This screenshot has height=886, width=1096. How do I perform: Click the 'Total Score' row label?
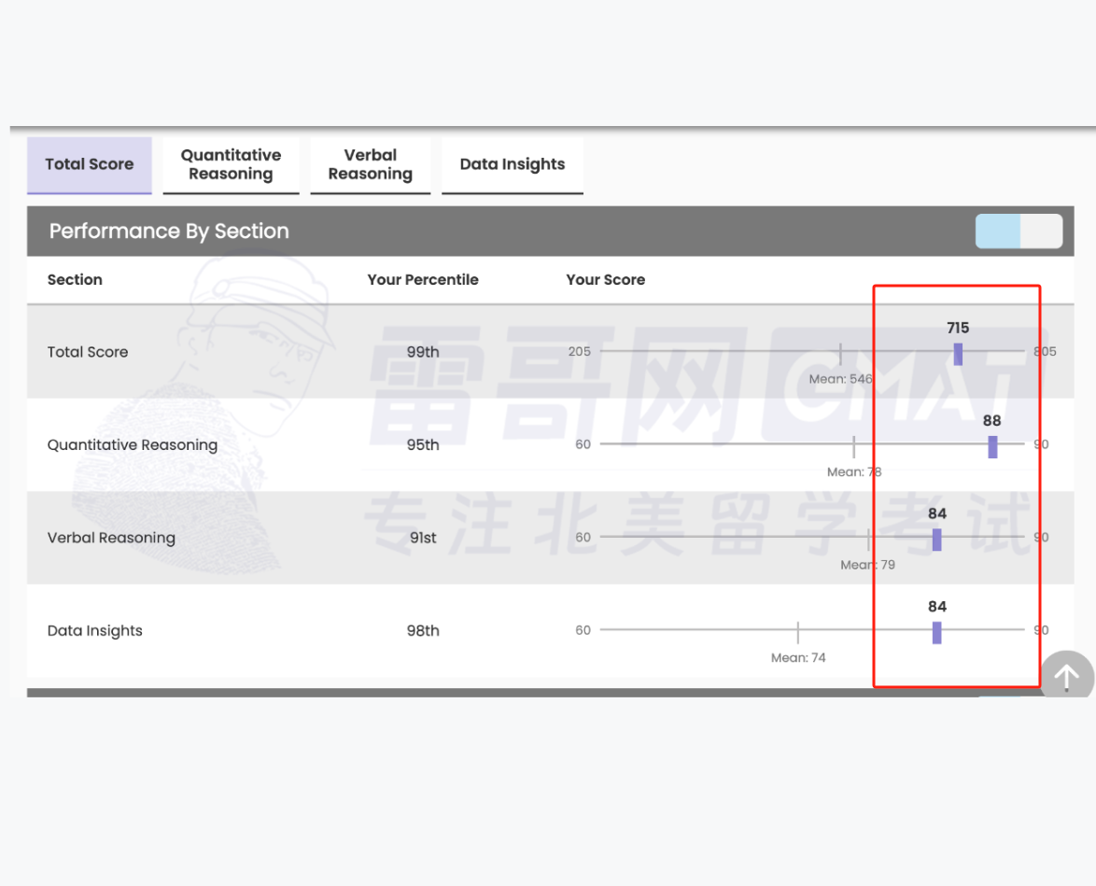point(88,352)
